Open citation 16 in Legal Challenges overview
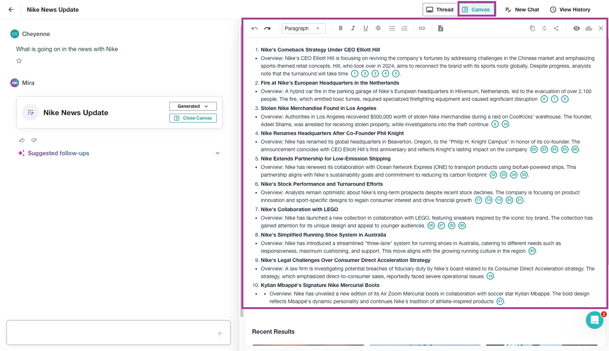The image size is (609, 351). click(x=490, y=276)
